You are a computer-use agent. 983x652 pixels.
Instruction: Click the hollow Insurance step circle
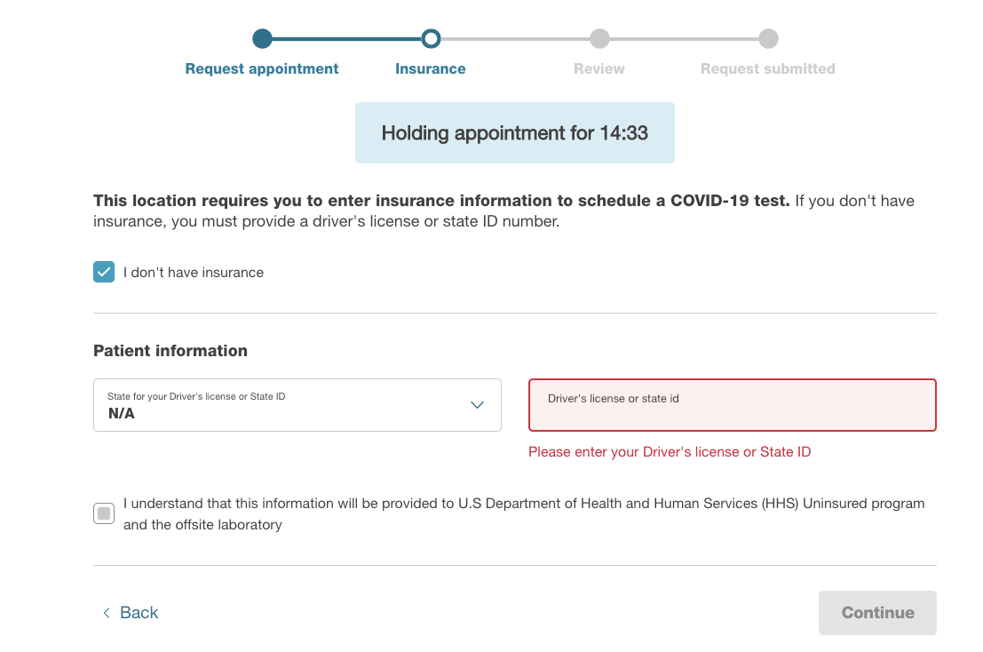[x=431, y=38]
